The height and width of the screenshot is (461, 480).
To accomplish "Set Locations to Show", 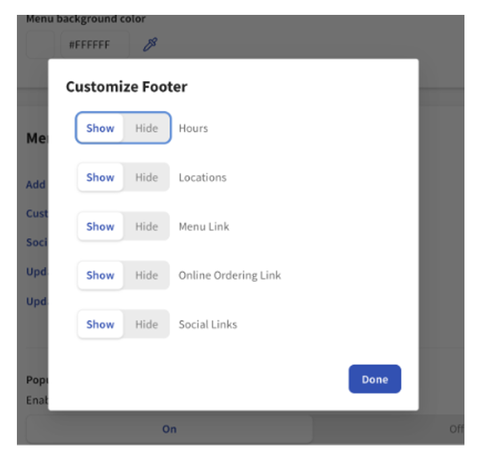I will [x=100, y=178].
